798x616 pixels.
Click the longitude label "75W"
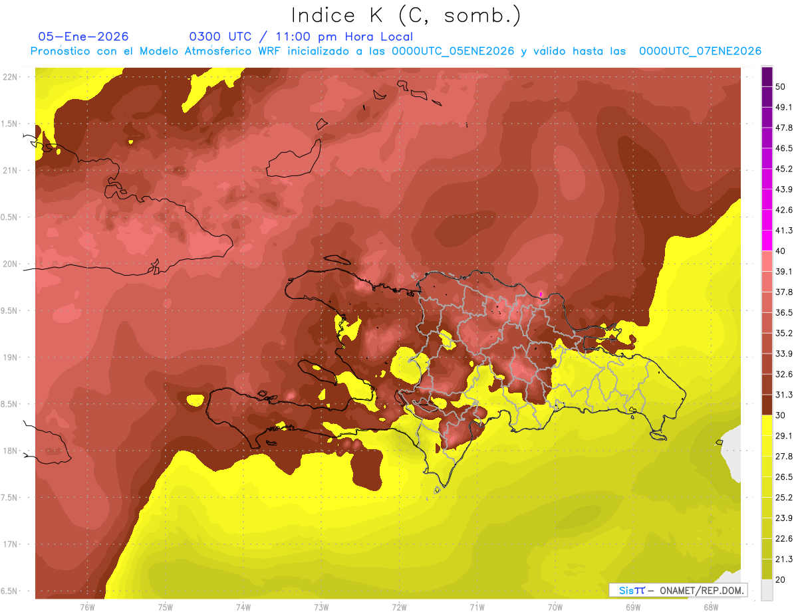pos(165,607)
